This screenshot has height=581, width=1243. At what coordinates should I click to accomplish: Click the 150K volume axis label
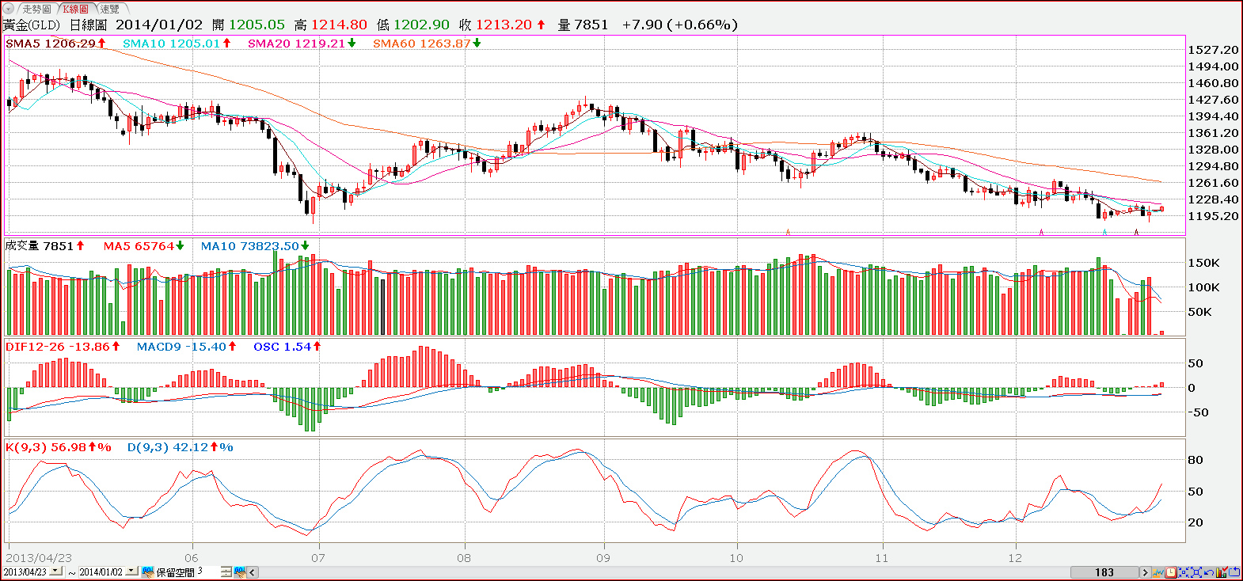[1203, 263]
